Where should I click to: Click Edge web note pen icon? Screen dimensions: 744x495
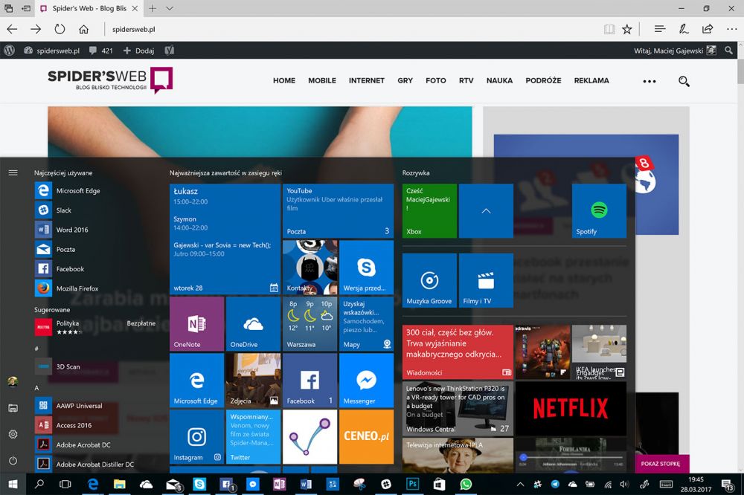683,30
